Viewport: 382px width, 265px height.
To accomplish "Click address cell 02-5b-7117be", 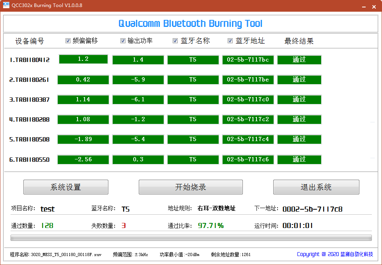I will click(248, 79).
